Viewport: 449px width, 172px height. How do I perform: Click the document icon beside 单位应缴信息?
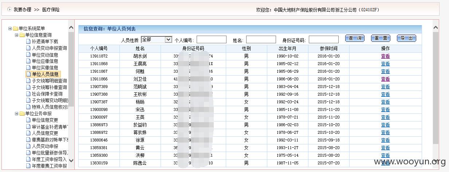pos(28,61)
